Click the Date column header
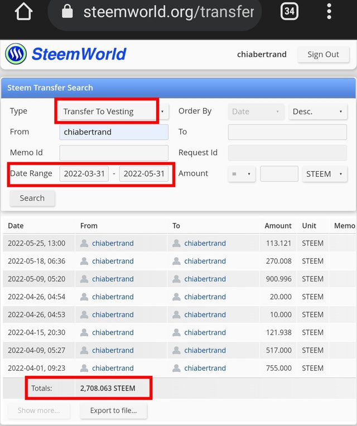 [16, 226]
